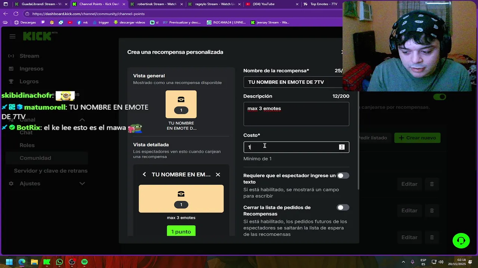Viewport: 478px width, 268px height.
Task: Click the overview reward card thumbnail
Action: pos(181,104)
